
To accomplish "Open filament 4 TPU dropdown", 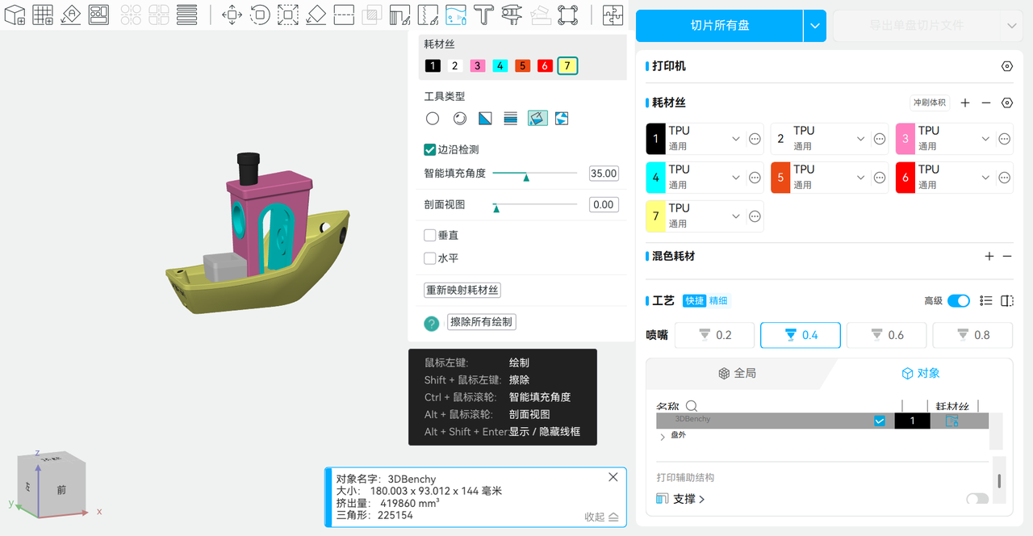I will pos(736,178).
